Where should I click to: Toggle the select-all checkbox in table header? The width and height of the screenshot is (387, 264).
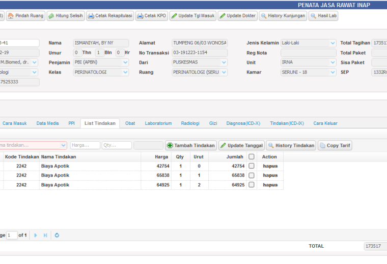point(252,156)
